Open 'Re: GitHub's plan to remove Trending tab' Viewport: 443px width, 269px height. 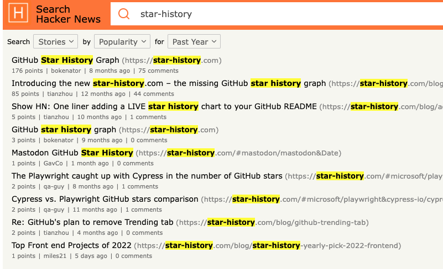pyautogui.click(x=92, y=222)
